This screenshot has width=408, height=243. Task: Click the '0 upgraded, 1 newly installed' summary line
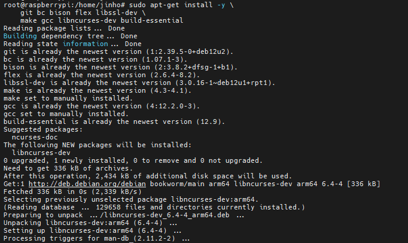click(x=133, y=160)
